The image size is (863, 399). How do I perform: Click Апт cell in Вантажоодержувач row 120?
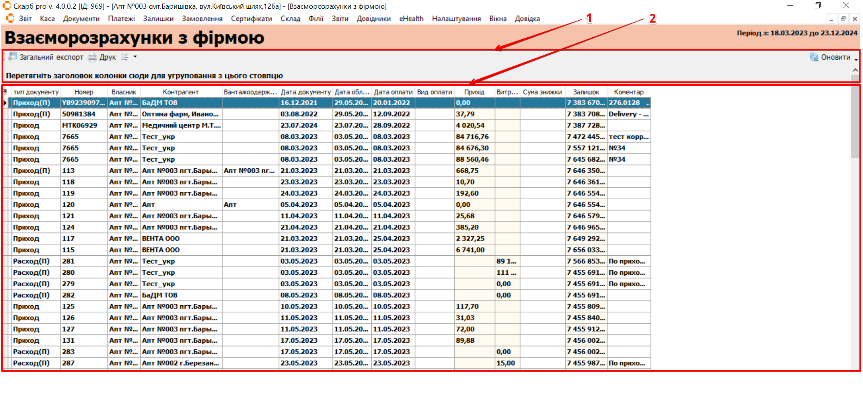coord(250,205)
